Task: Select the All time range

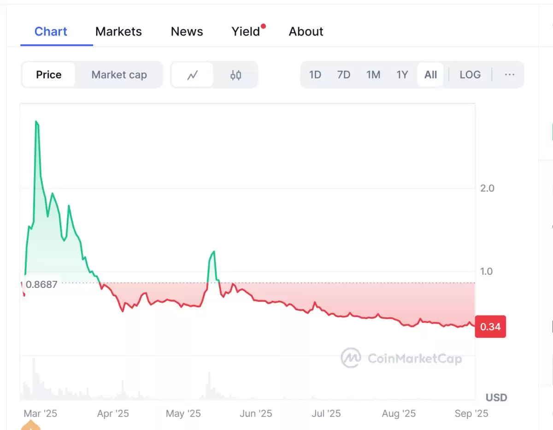Action: (x=431, y=75)
